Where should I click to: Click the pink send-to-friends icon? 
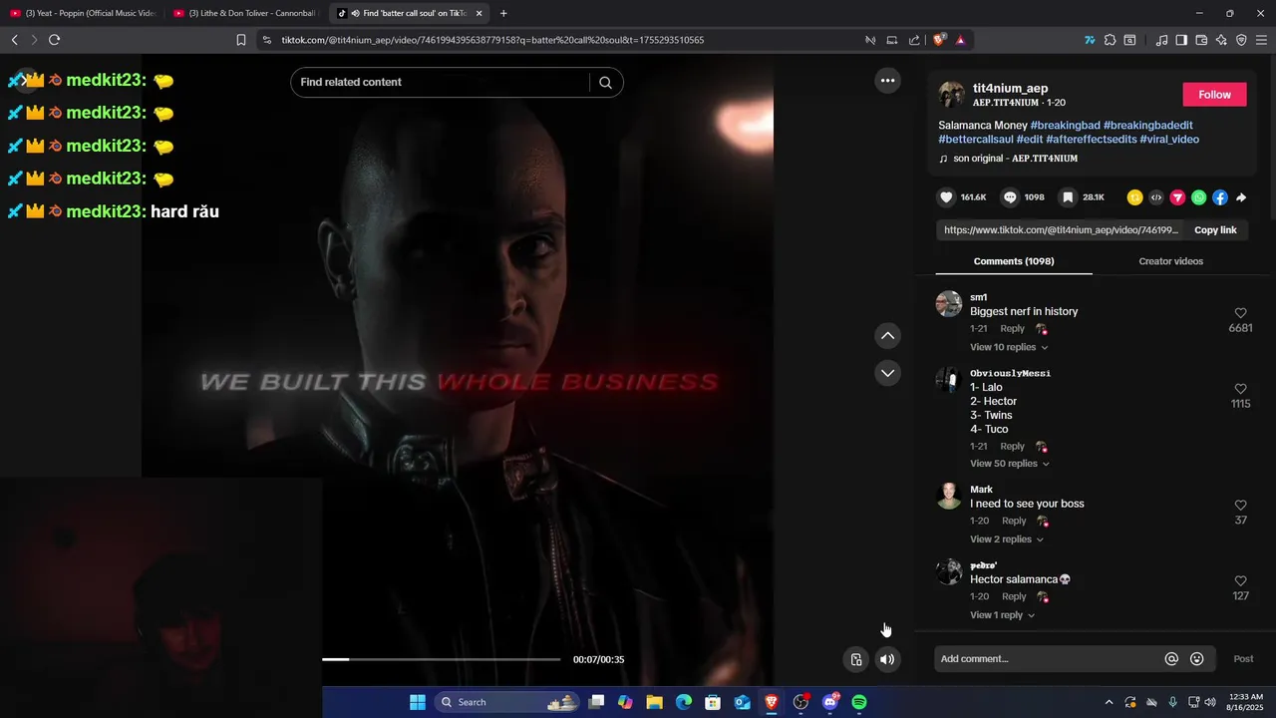tap(1177, 197)
